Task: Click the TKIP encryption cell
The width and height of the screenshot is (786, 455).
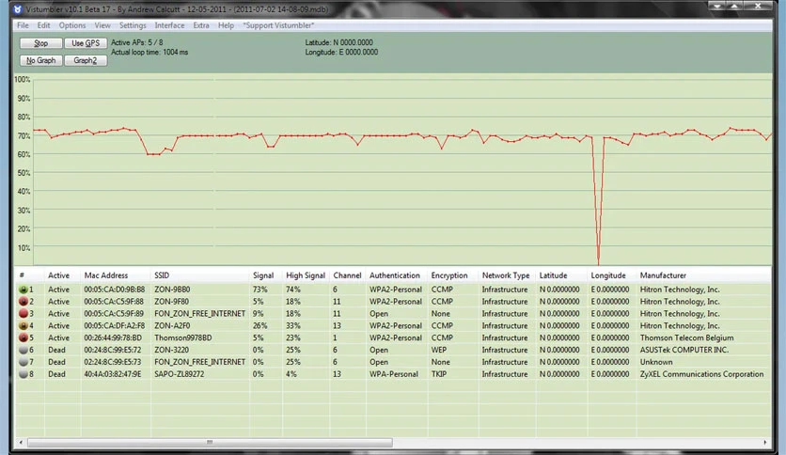Action: 439,374
